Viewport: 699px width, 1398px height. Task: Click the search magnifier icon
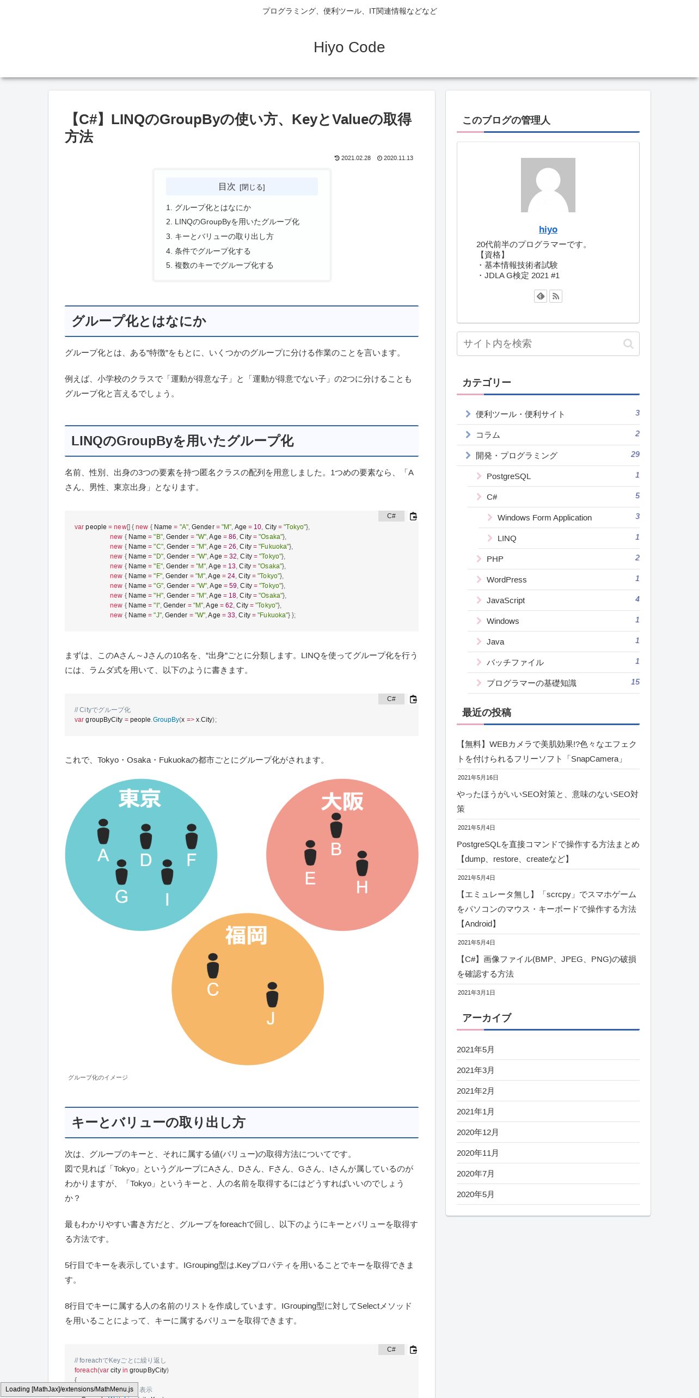pyautogui.click(x=628, y=344)
